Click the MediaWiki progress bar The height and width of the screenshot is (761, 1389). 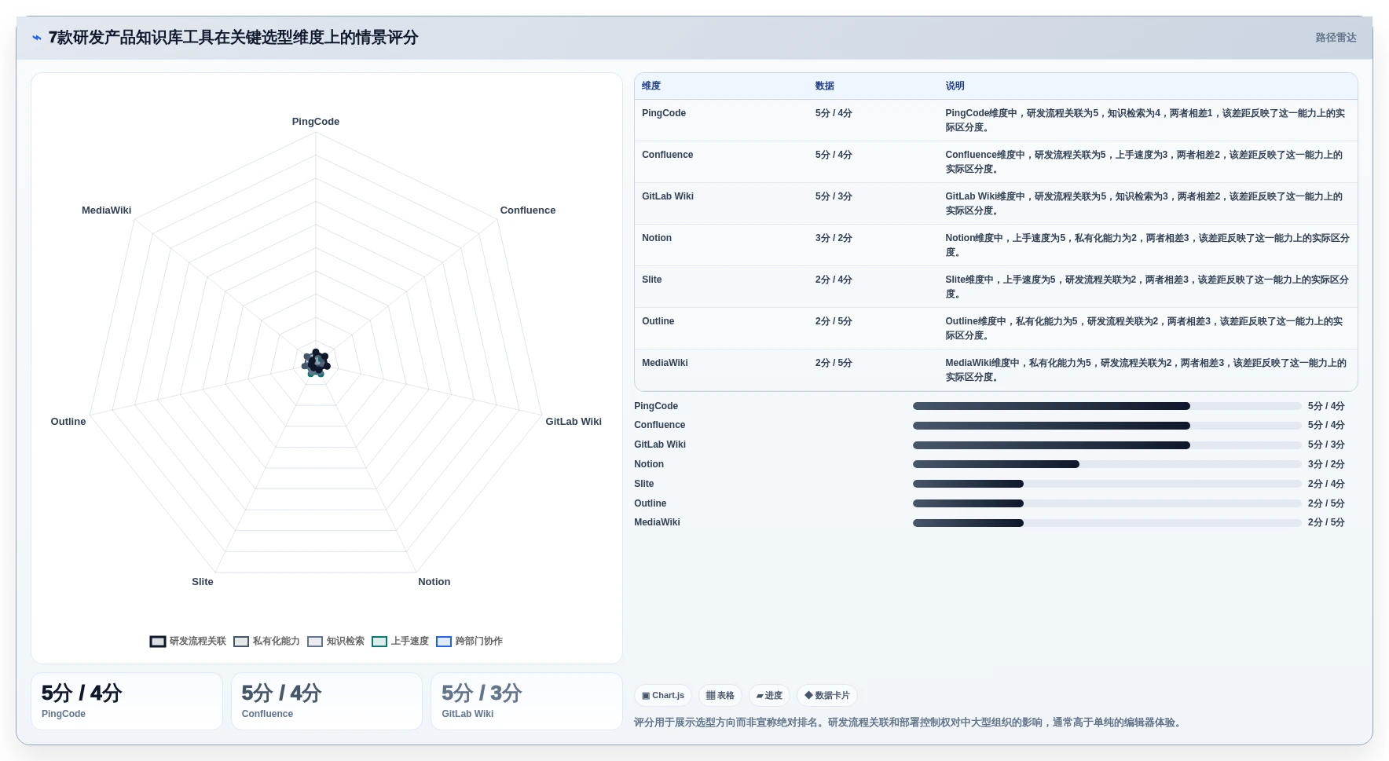1107,523
